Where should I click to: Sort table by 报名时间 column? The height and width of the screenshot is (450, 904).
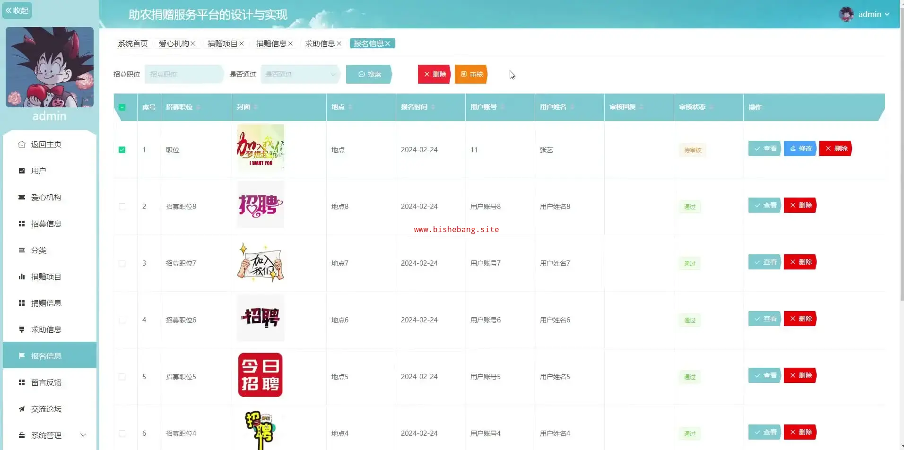433,107
